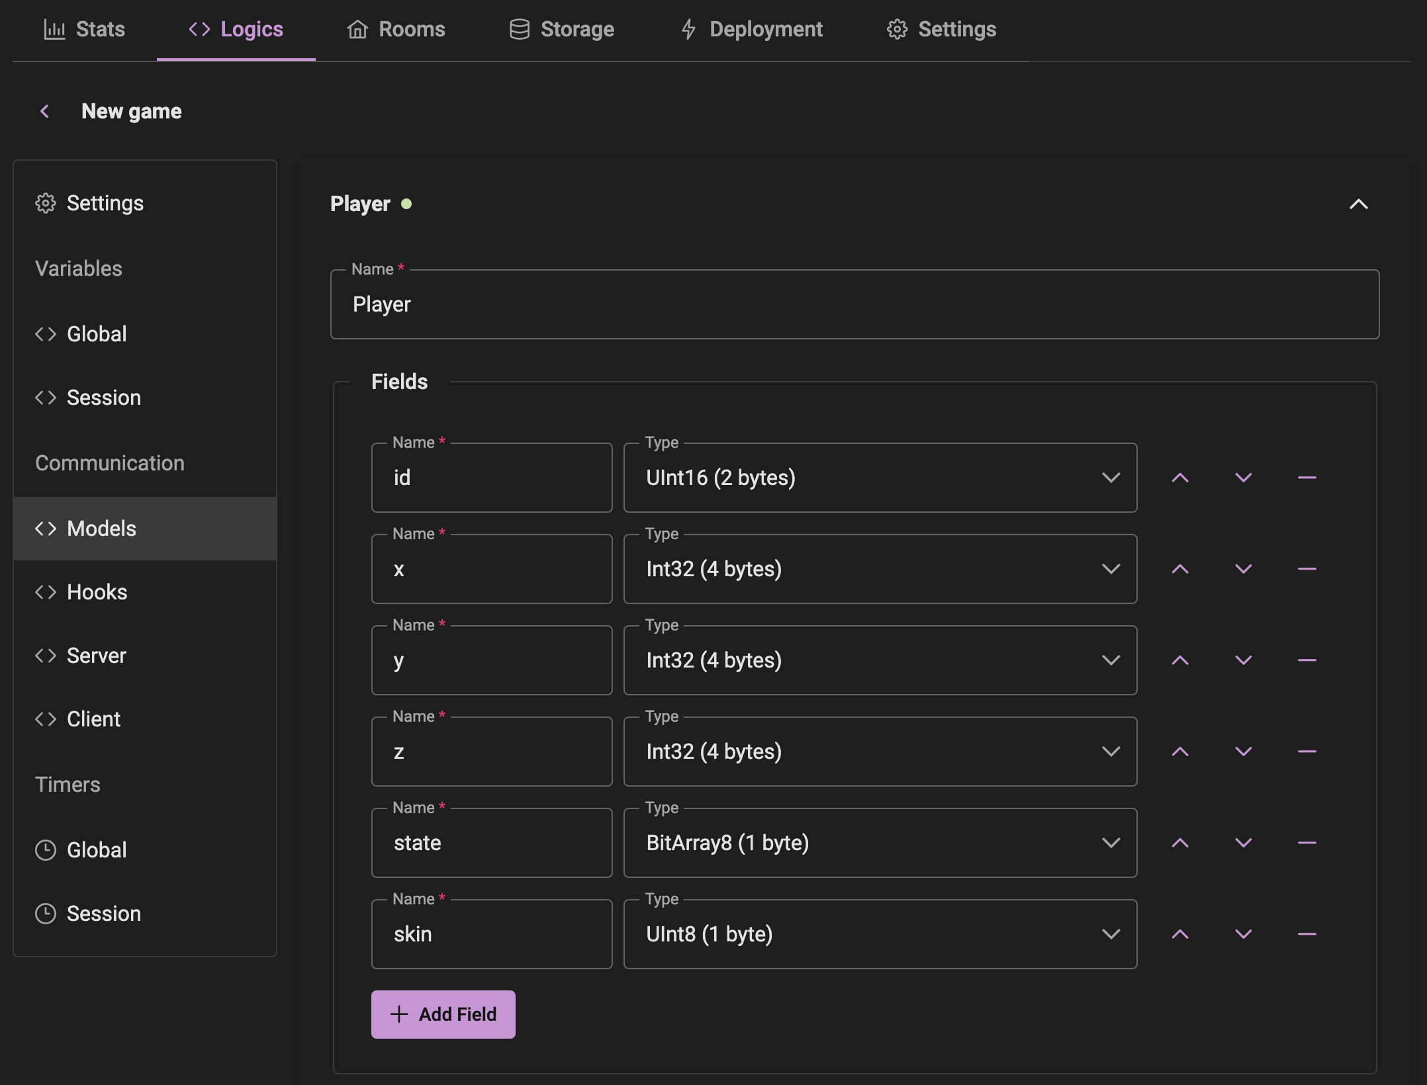Viewport: 1427px width, 1085px height.
Task: Open Server in the sidebar
Action: point(145,656)
